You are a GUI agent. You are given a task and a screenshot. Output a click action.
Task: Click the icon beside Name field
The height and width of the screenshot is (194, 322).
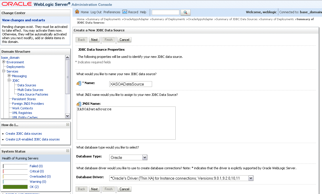pos(79,83)
